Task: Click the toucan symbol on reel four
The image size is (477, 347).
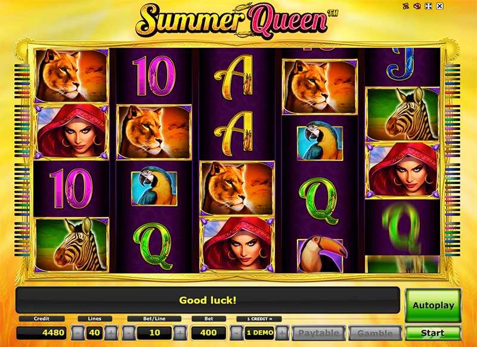Action: tap(320, 255)
